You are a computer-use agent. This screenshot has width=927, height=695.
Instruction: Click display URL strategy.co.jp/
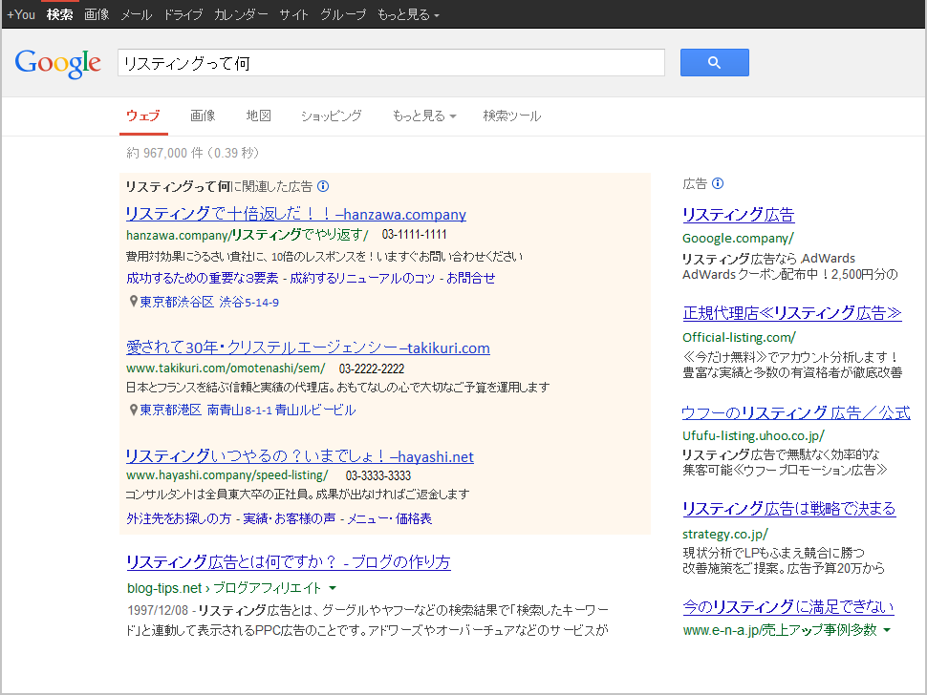pos(725,535)
